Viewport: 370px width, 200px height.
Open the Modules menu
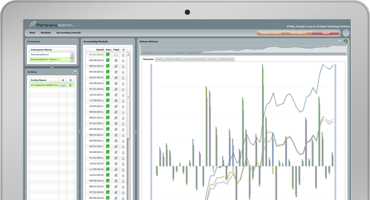[x=46, y=33]
